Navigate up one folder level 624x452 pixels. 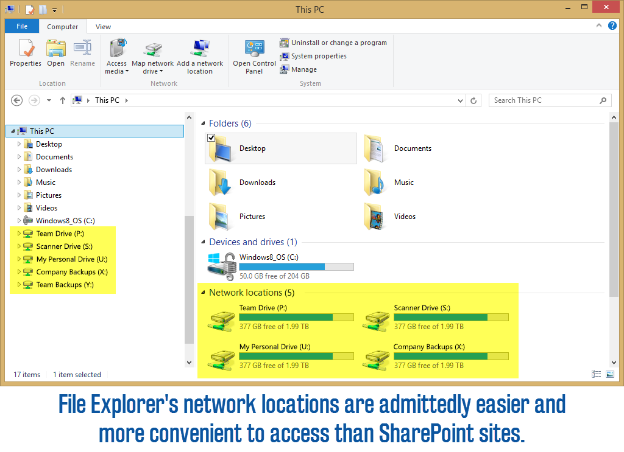[x=63, y=100]
